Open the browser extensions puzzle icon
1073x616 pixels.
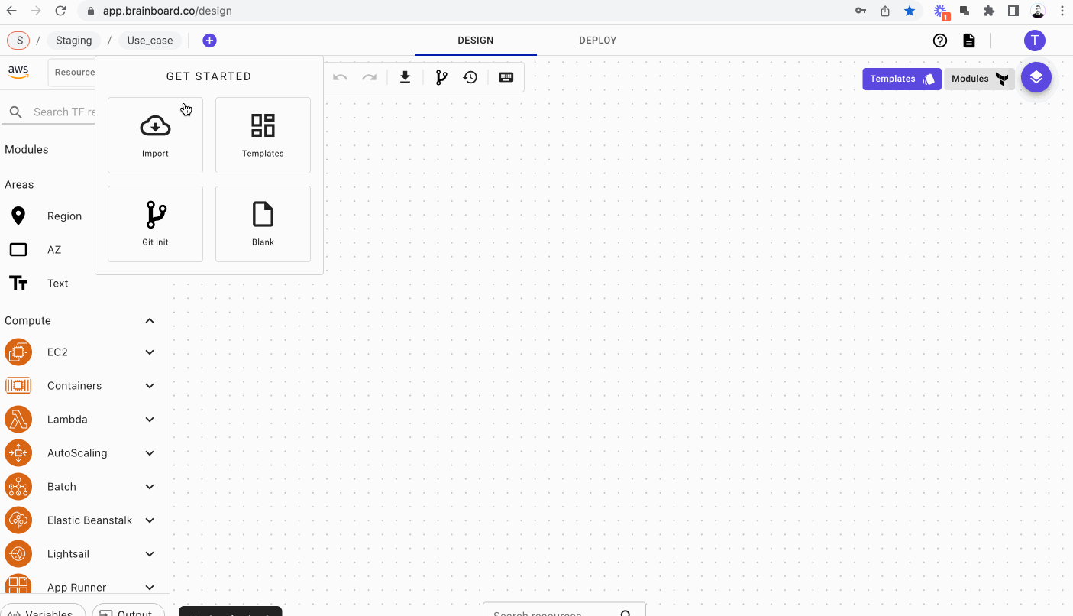coord(989,11)
